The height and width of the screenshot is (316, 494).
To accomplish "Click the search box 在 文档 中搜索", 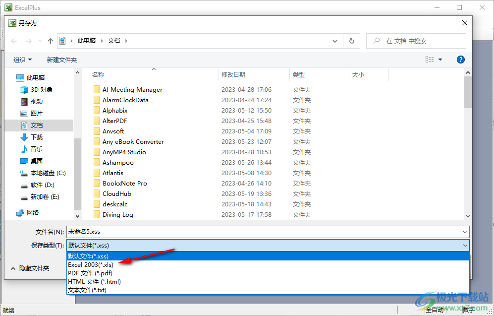I will (416, 41).
